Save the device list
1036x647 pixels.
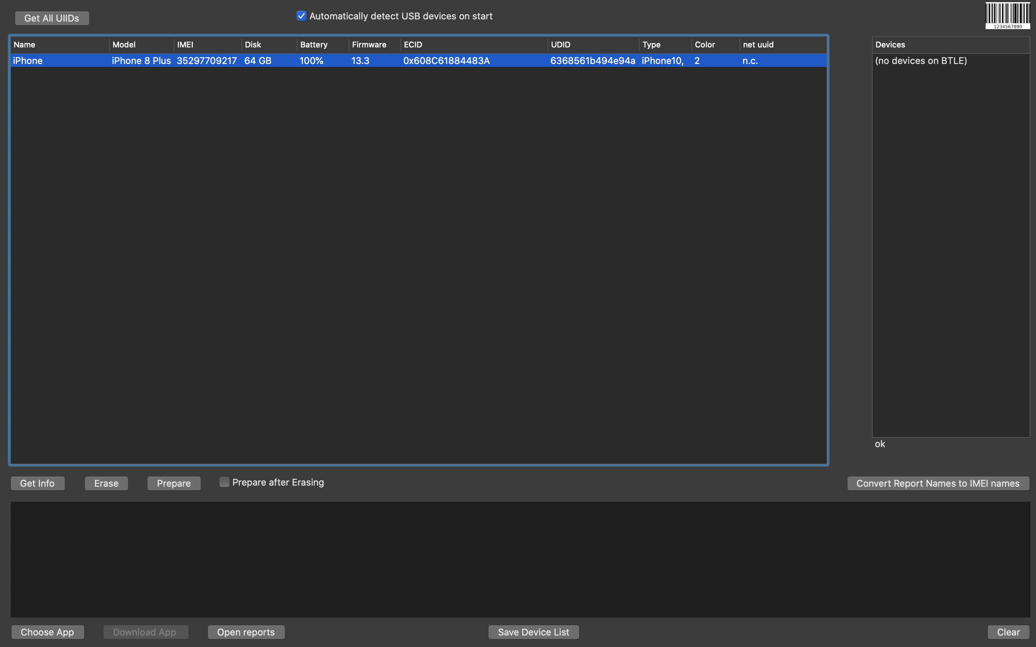click(533, 632)
